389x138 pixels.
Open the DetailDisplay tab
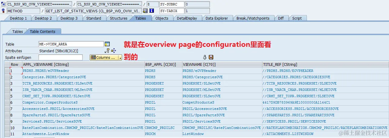[x=187, y=18]
